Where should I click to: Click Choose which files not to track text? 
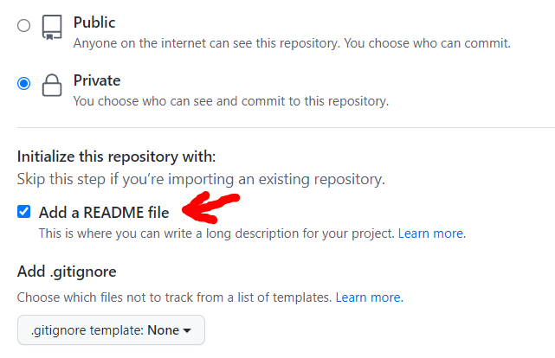point(173,297)
